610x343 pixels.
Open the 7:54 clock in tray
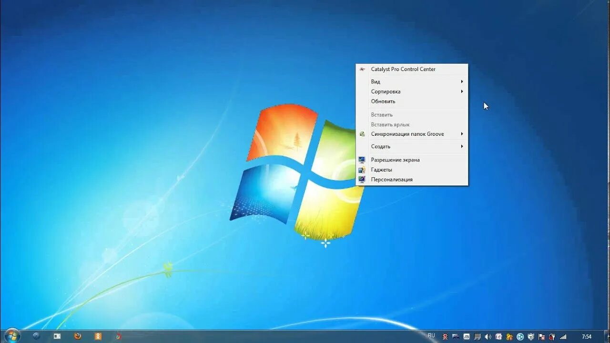tap(587, 336)
